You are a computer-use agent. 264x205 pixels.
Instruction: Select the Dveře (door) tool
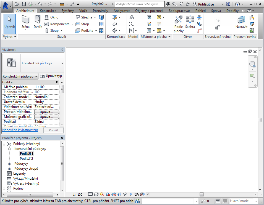coord(38,22)
